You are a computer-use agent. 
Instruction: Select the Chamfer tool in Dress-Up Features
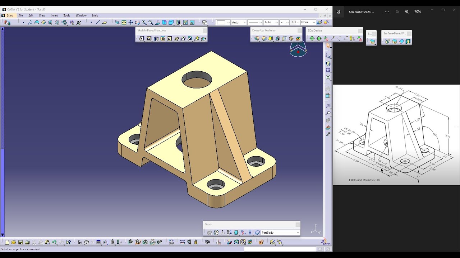[x=264, y=38]
